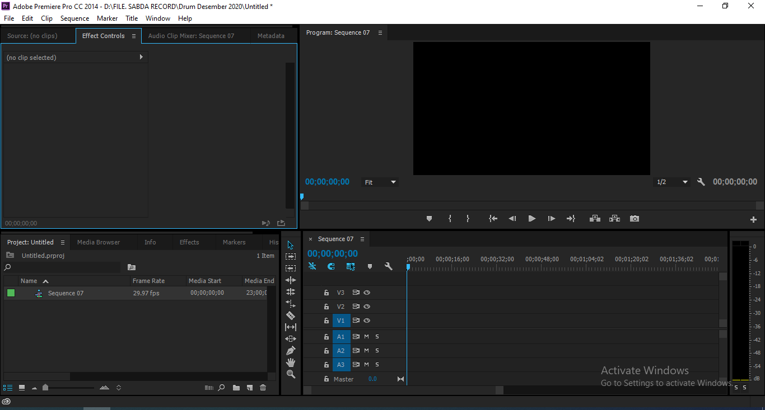Viewport: 765px width, 410px height.
Task: Open the Program Monitor button editor plus
Action: click(x=753, y=220)
